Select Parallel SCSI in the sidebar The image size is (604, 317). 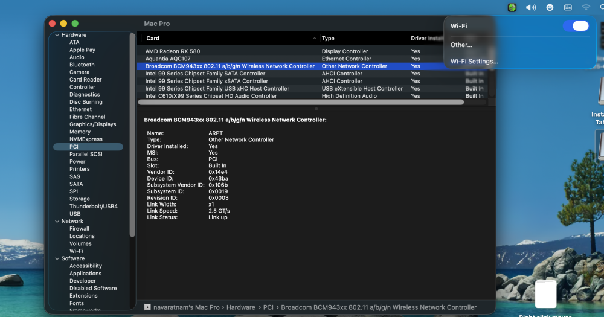click(86, 154)
